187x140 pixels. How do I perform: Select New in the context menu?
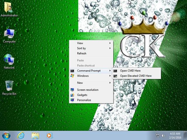click(91, 83)
